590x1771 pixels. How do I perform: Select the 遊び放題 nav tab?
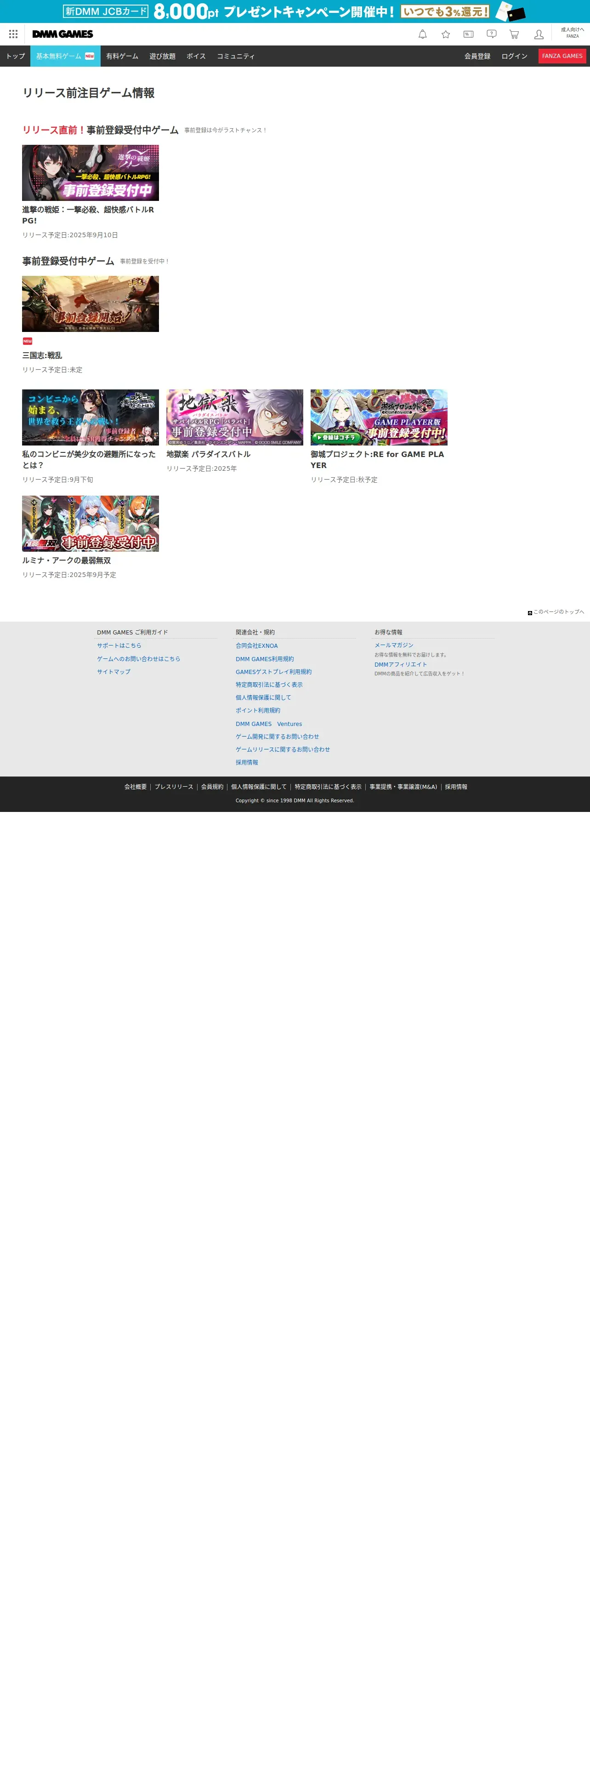pos(163,57)
